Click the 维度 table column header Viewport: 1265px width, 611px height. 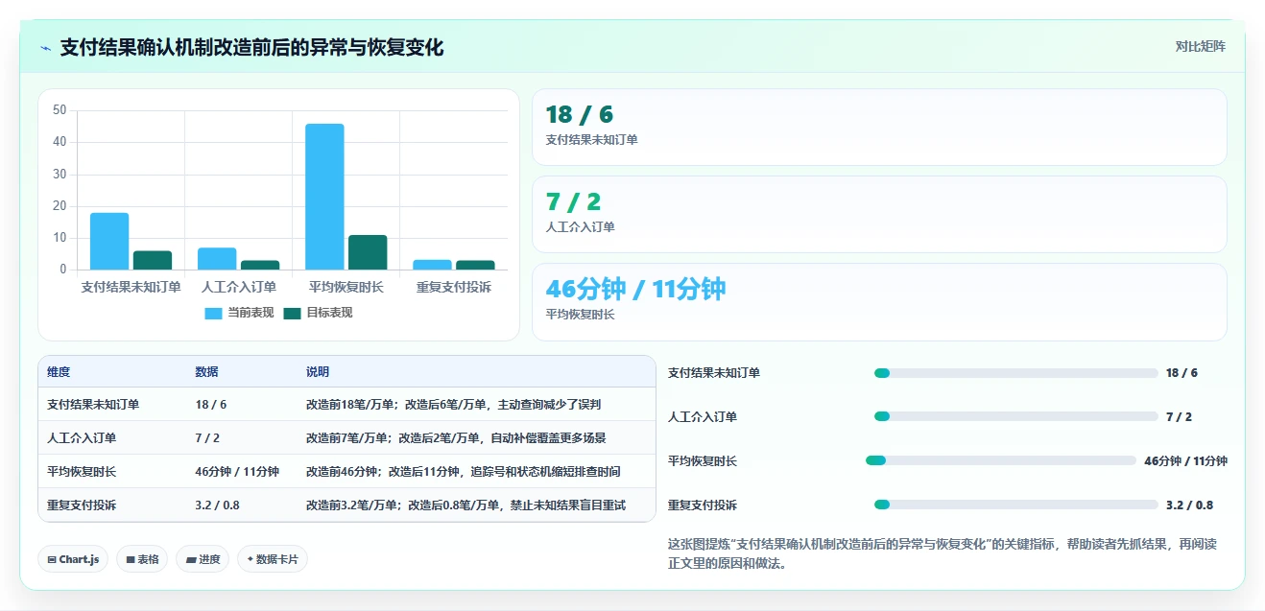59,372
